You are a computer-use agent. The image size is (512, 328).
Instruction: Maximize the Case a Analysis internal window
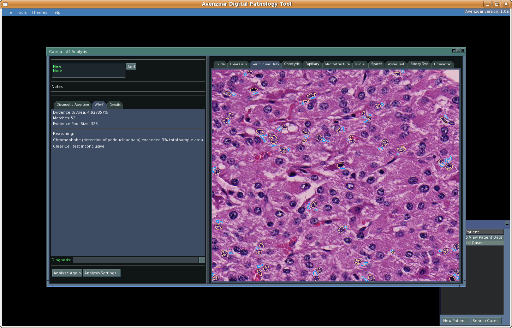click(x=454, y=51)
